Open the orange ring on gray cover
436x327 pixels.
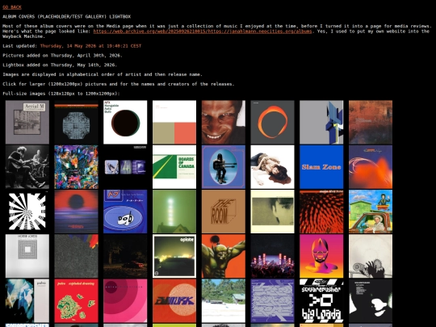tap(273, 122)
